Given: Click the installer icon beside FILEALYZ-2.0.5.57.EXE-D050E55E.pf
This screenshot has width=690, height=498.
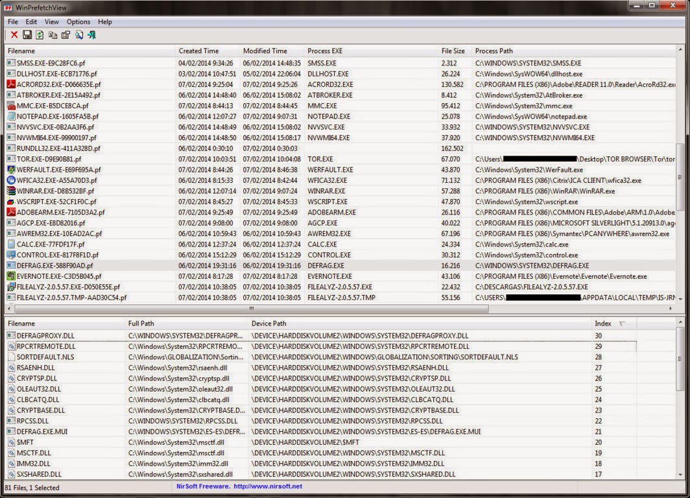Looking at the screenshot, I should [11, 287].
